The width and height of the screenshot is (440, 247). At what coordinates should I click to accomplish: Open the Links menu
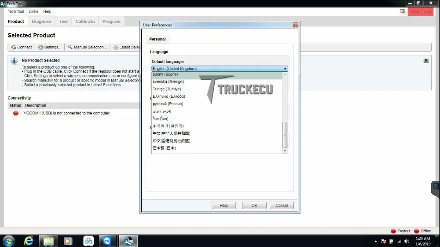tap(33, 11)
